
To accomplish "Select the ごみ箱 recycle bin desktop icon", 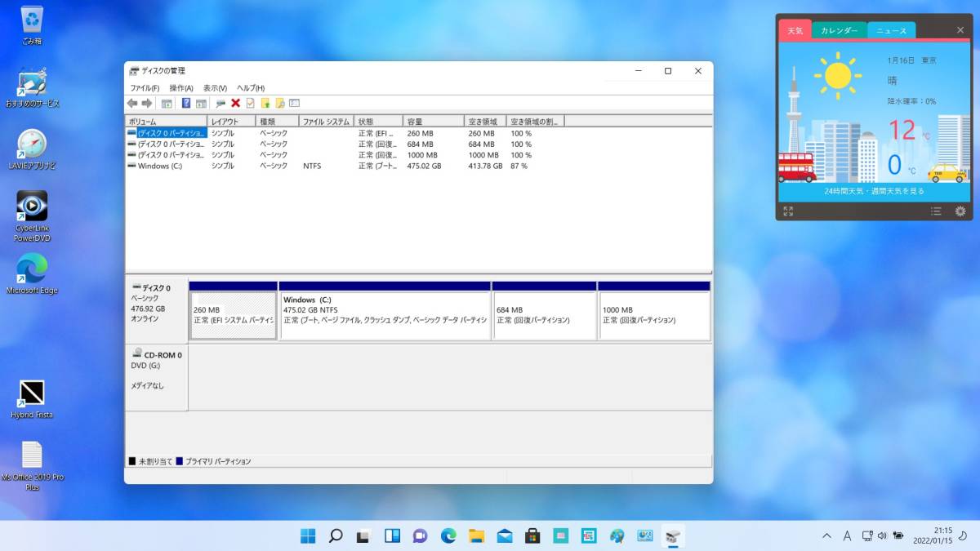I will (x=32, y=24).
